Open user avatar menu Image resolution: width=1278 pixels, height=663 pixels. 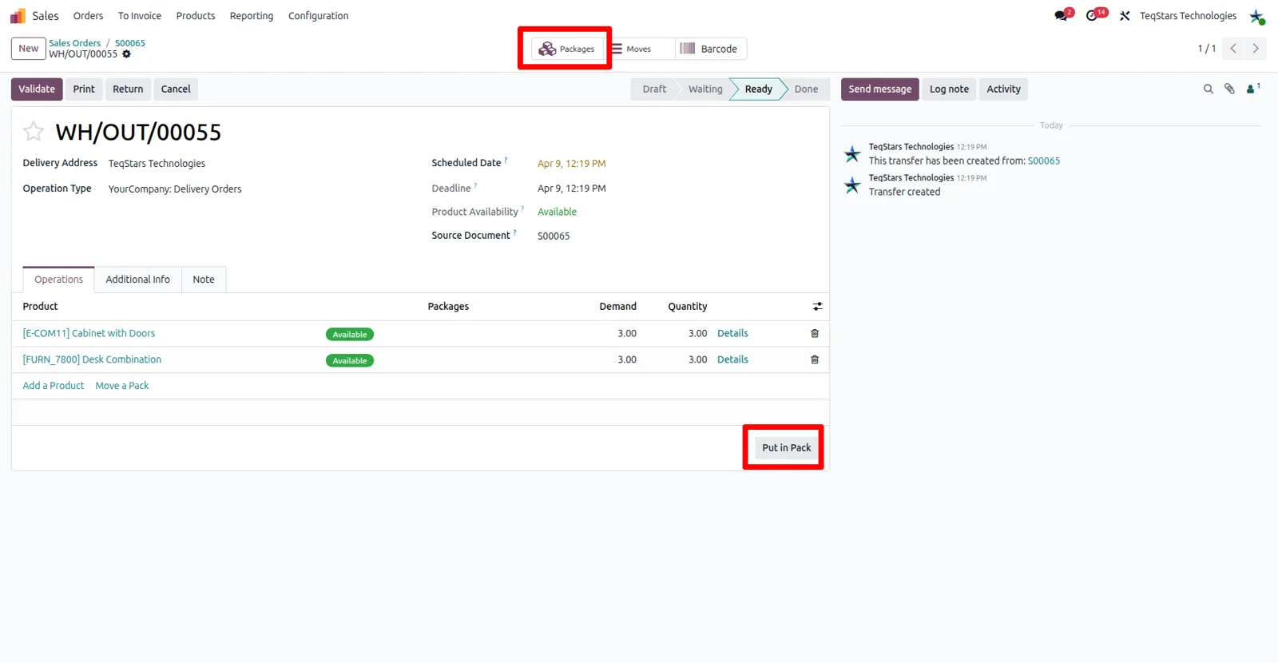[1256, 16]
